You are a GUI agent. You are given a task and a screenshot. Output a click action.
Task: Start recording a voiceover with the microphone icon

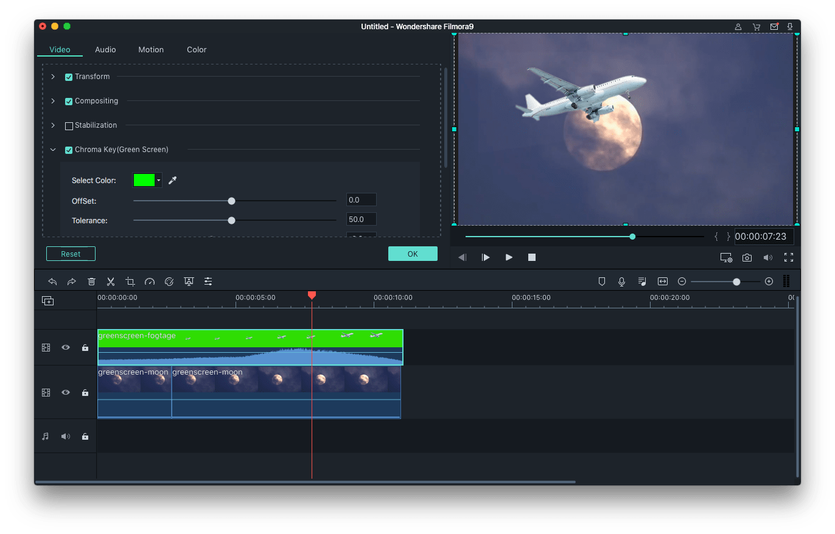621,281
